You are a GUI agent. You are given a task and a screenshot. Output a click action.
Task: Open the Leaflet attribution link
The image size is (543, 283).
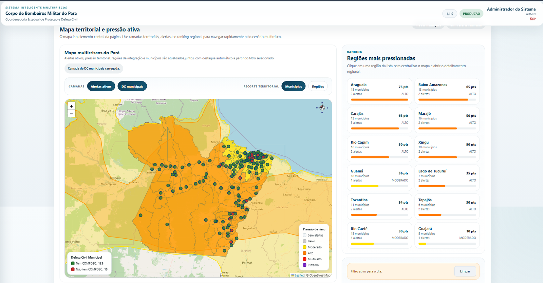click(x=299, y=275)
